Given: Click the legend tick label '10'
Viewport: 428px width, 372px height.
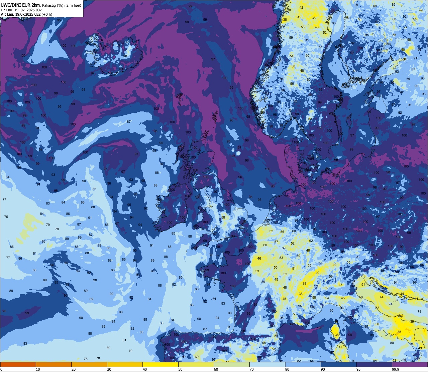Looking at the screenshot, I should pyautogui.click(x=38, y=369).
